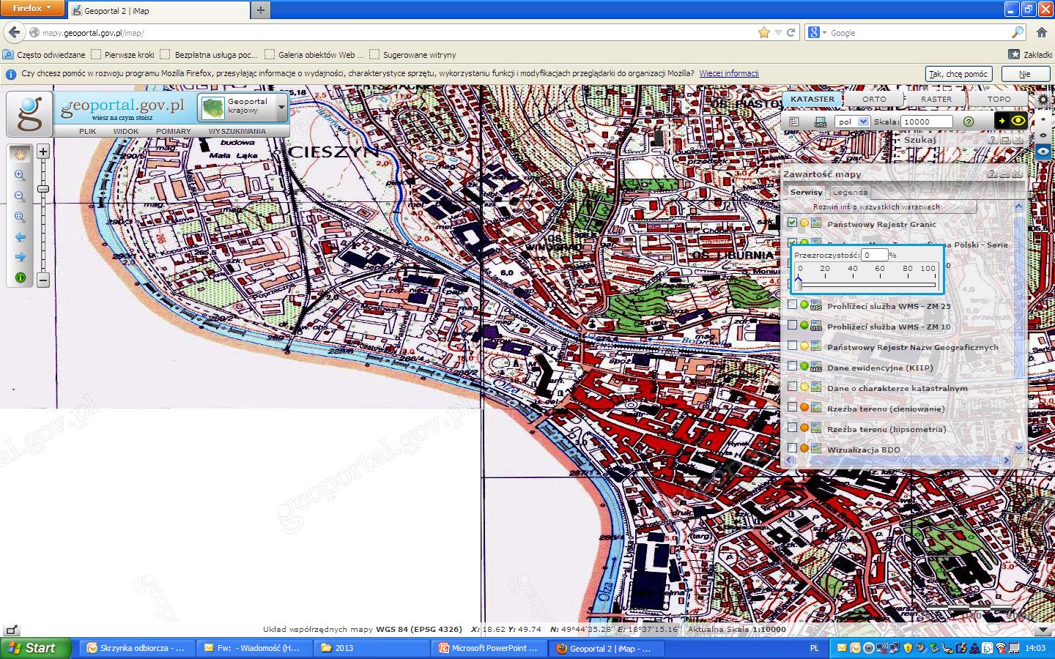The image size is (1055, 659).
Task: Open the WIDOK menu
Action: coord(126,131)
